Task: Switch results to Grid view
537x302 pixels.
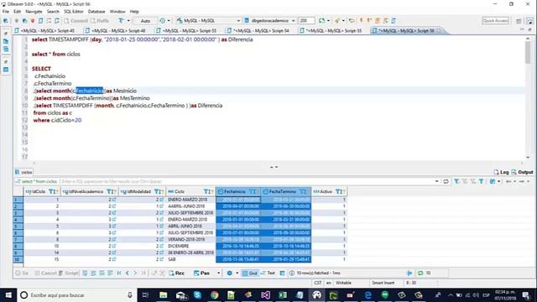Action: pos(250,273)
